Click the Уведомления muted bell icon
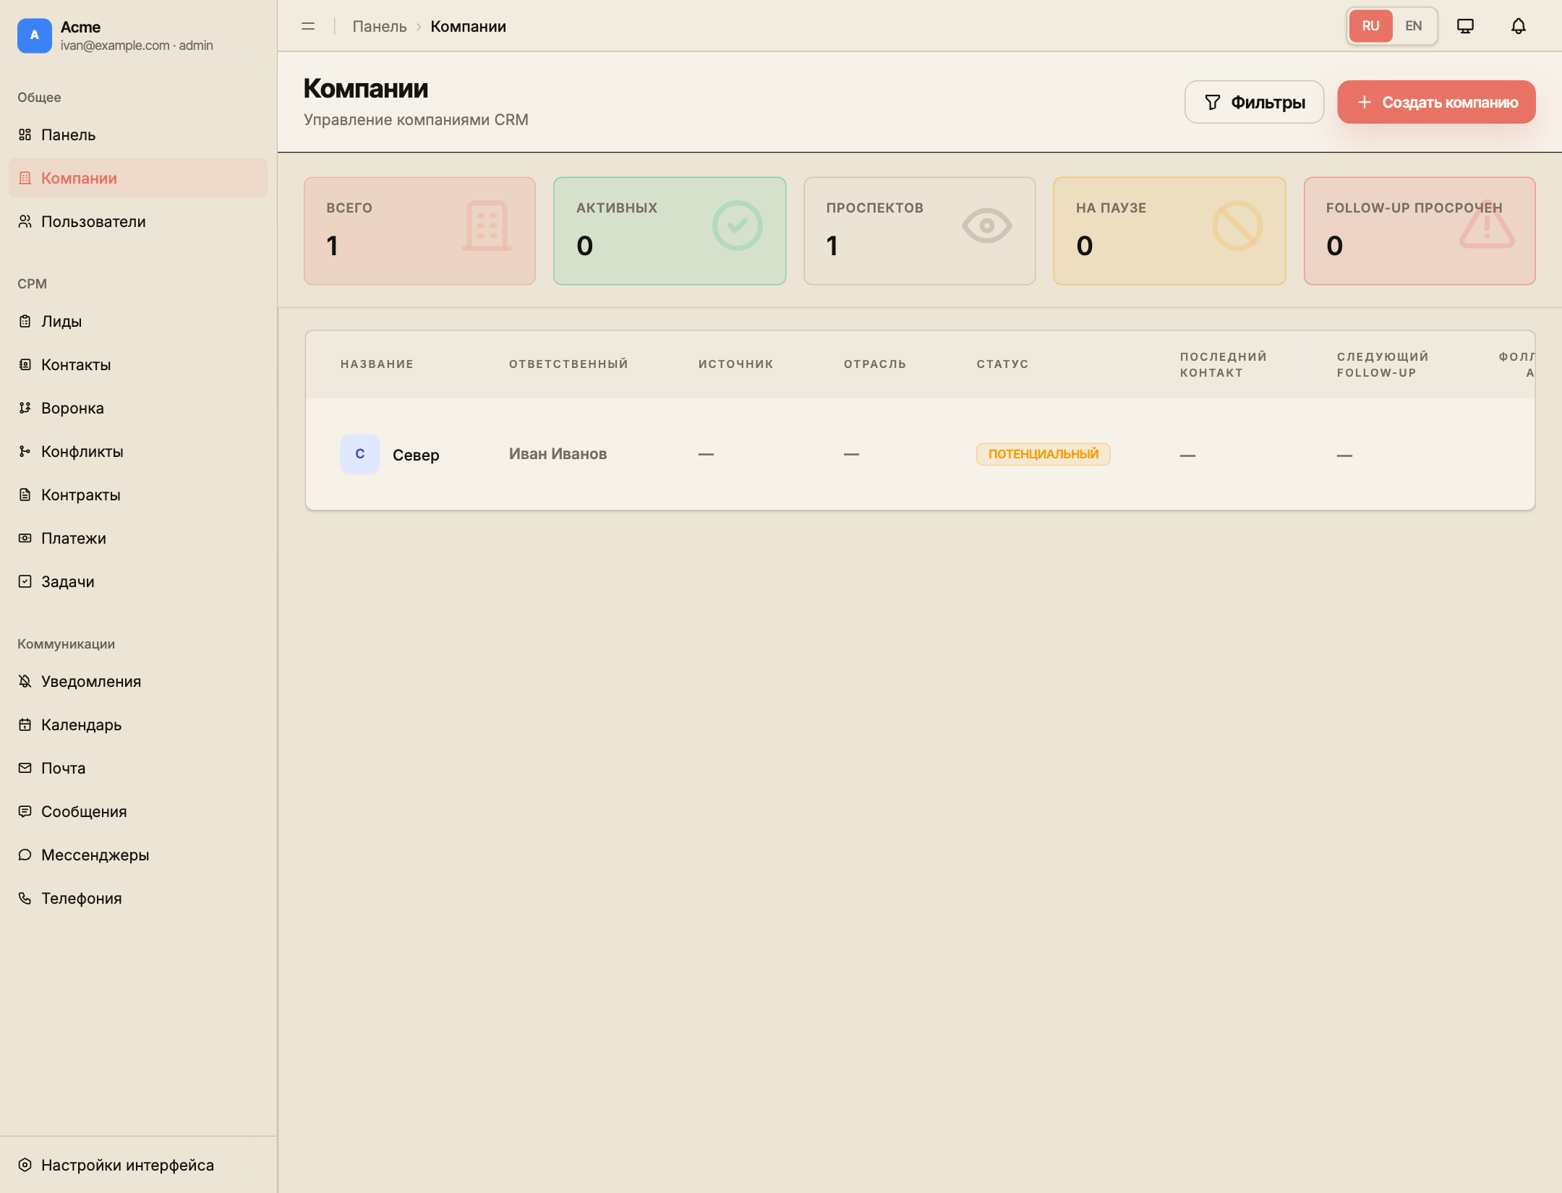Screen dimensions: 1562x1193 tap(25, 681)
